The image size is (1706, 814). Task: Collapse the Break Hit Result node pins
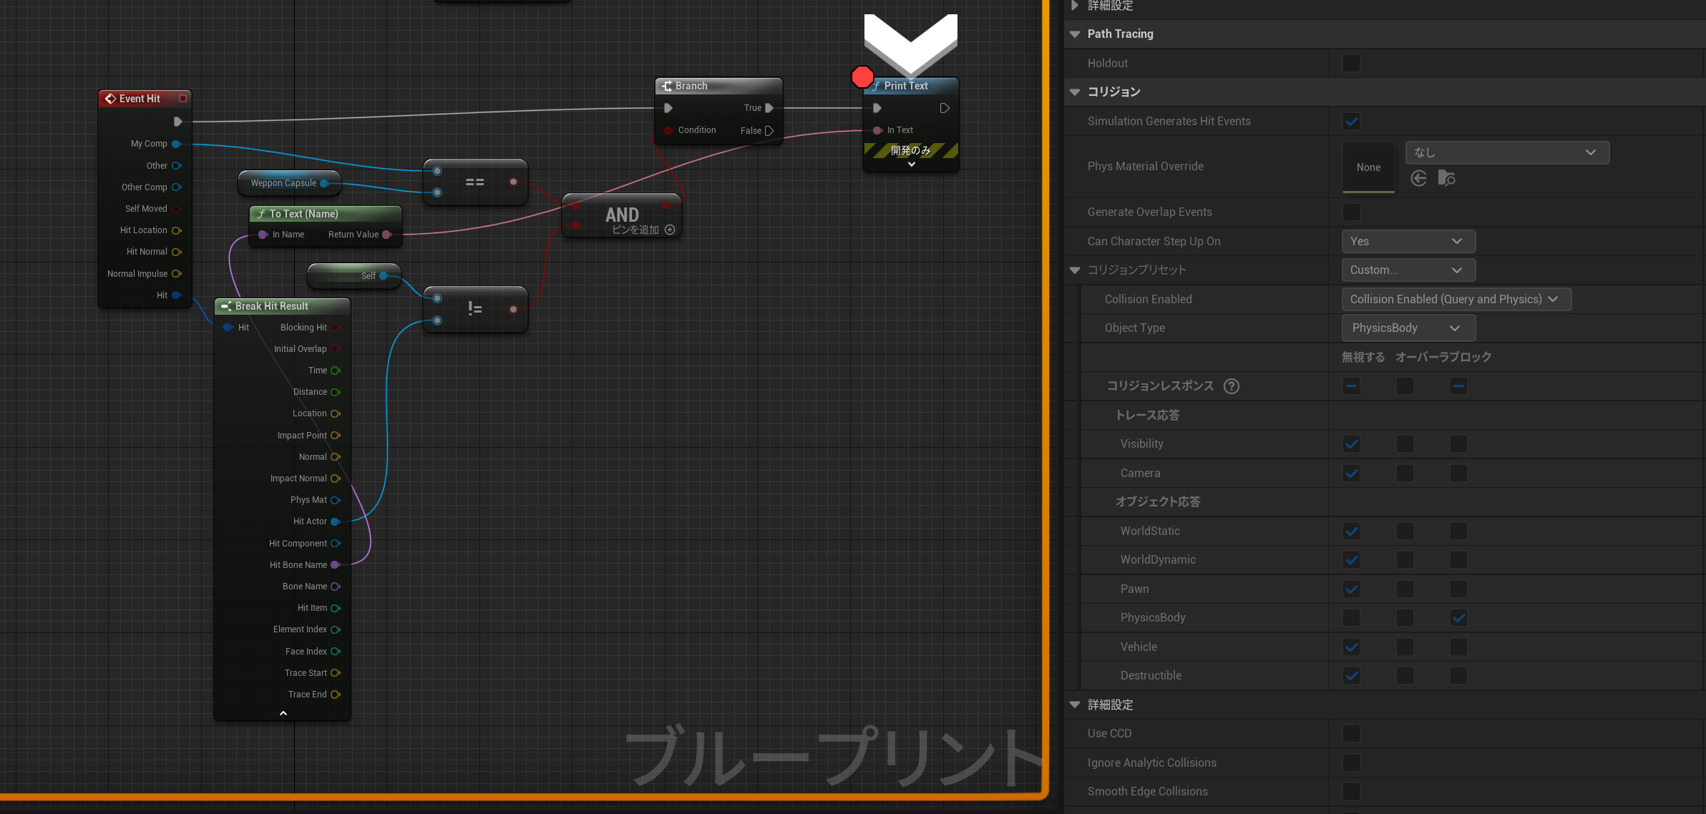(283, 713)
